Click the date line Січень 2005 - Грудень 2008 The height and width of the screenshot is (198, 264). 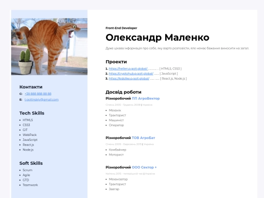[123, 105]
